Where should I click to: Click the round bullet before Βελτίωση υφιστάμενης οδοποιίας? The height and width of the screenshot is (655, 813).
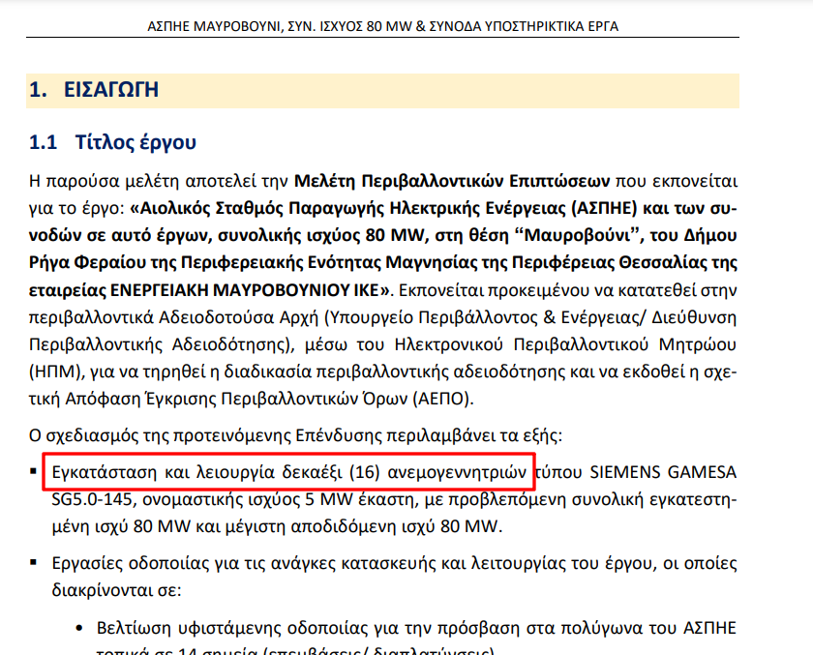pyautogui.click(x=78, y=626)
